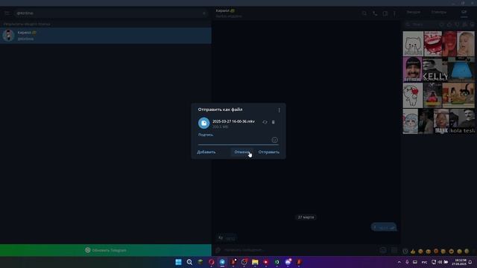Open the notifications bell in system tray
477x268 pixels.
(x=470, y=262)
